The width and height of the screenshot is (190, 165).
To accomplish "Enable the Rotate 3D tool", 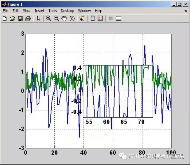I will click(x=72, y=18).
